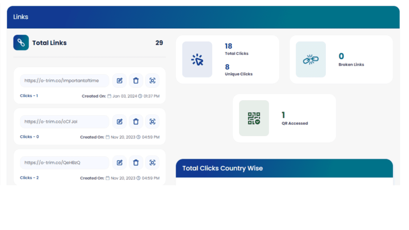409x230 pixels.
Task: Click the 'Clicks - 1' text
Action: (x=29, y=96)
